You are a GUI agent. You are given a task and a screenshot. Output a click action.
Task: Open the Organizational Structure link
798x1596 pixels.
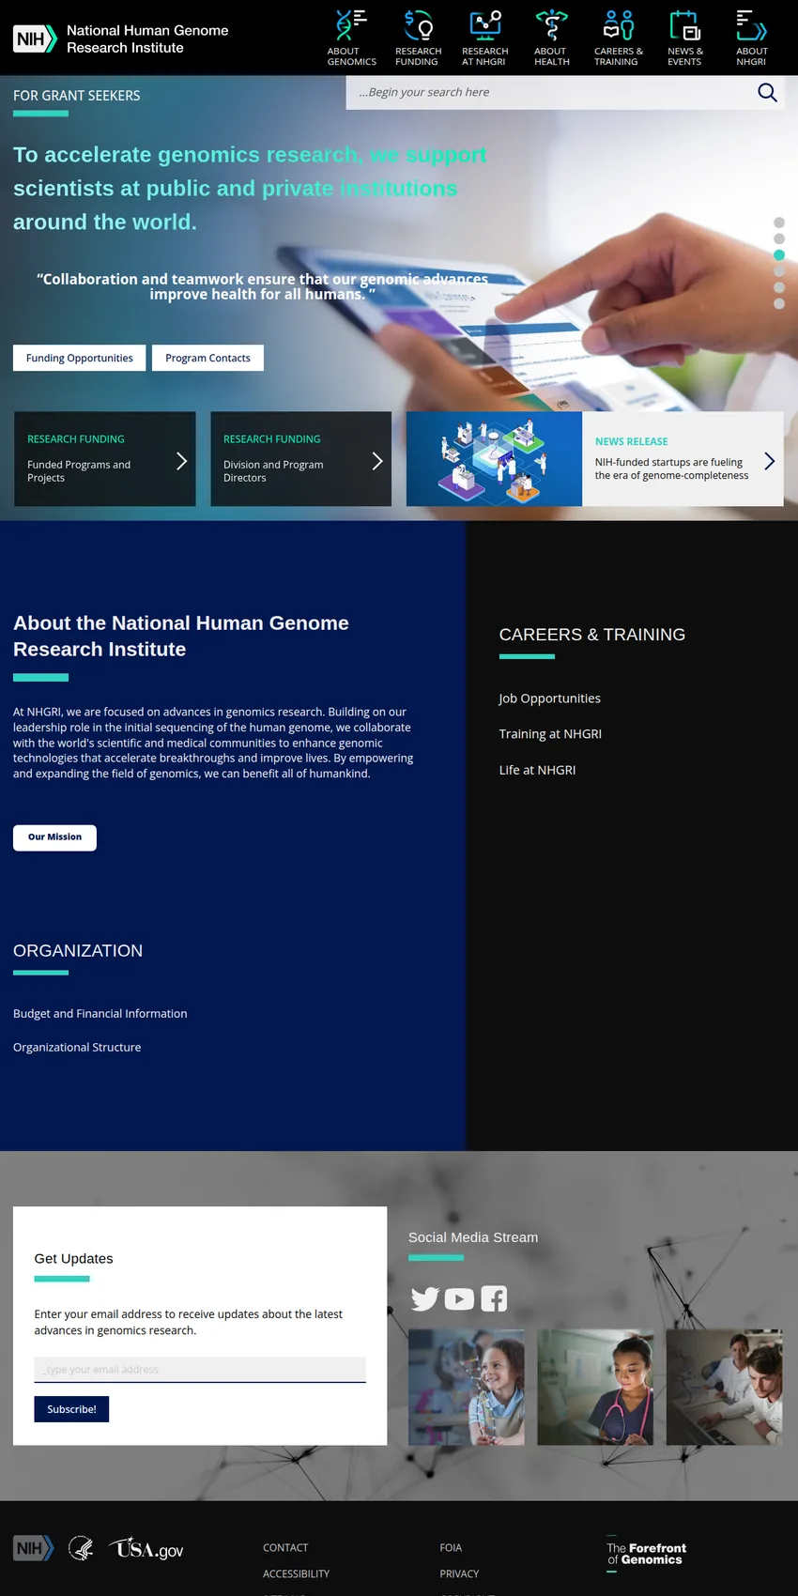tap(77, 1048)
